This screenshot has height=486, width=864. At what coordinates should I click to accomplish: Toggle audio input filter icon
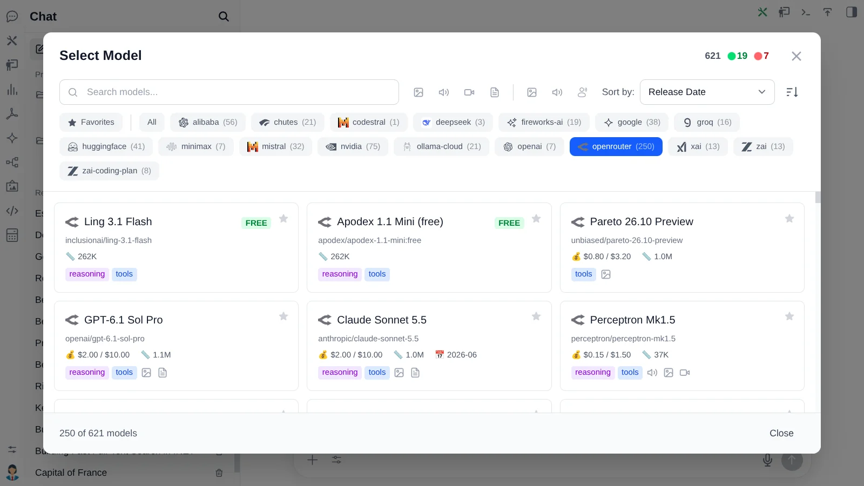(444, 92)
